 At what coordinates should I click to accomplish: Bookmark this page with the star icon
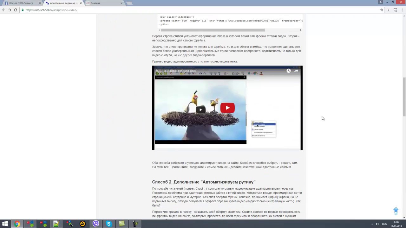point(382,10)
